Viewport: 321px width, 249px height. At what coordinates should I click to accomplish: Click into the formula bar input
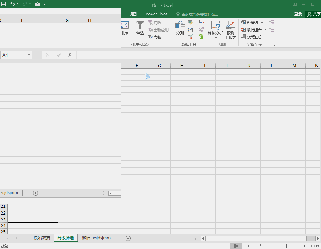coord(199,55)
